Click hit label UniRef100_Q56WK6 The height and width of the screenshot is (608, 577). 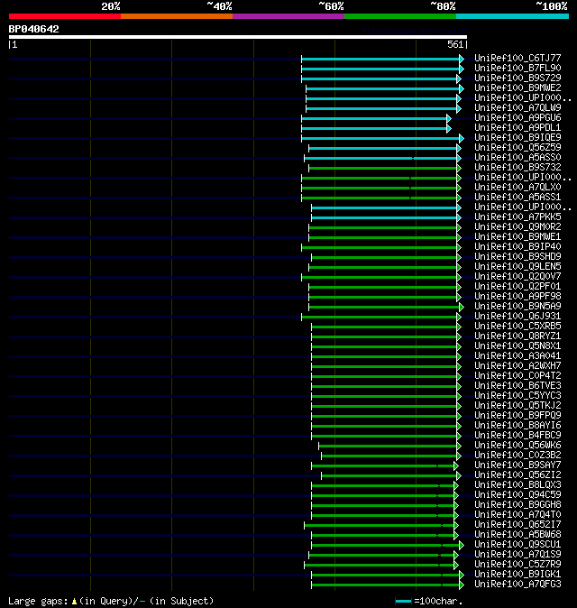point(517,445)
